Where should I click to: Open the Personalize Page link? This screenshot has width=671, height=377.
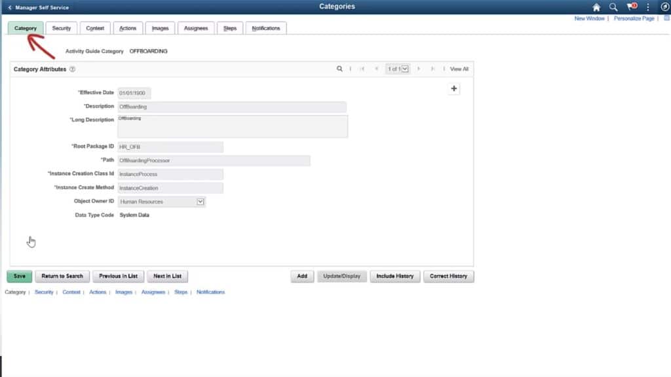tap(634, 18)
